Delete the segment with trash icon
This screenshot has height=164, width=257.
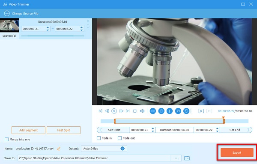pyautogui.click(x=161, y=111)
